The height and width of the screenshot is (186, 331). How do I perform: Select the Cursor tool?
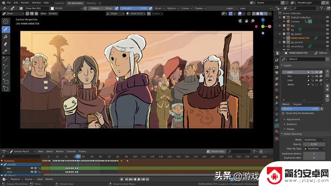click(6, 21)
